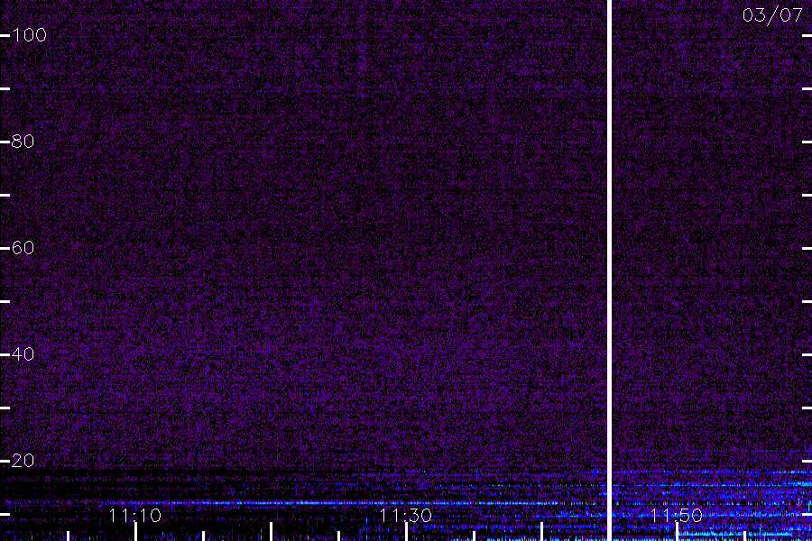
Task: Click the 11:10 time label
Action: point(135,516)
